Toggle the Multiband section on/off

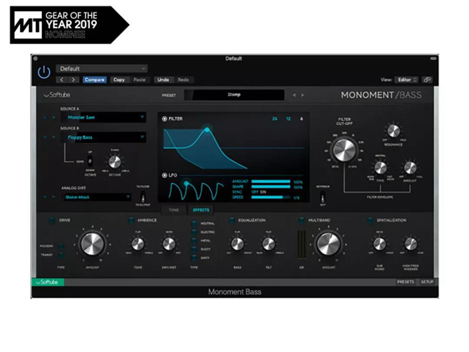301,221
